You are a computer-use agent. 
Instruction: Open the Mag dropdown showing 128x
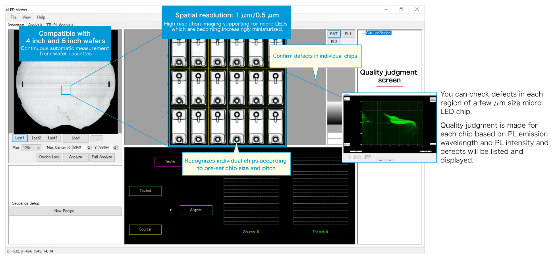(31, 147)
